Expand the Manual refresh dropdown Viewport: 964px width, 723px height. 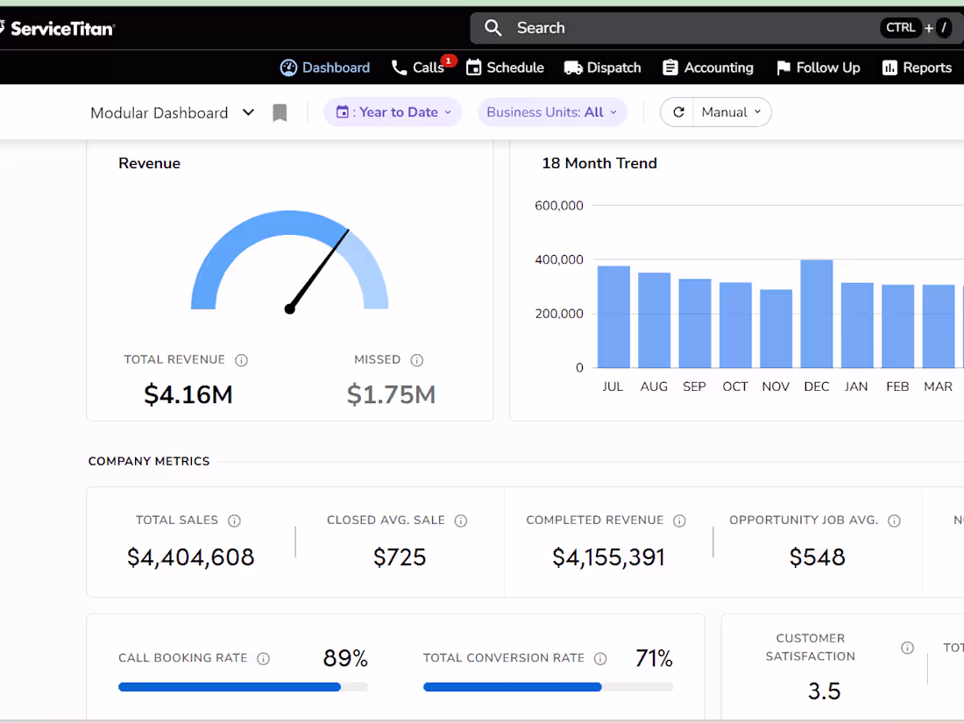coord(732,112)
